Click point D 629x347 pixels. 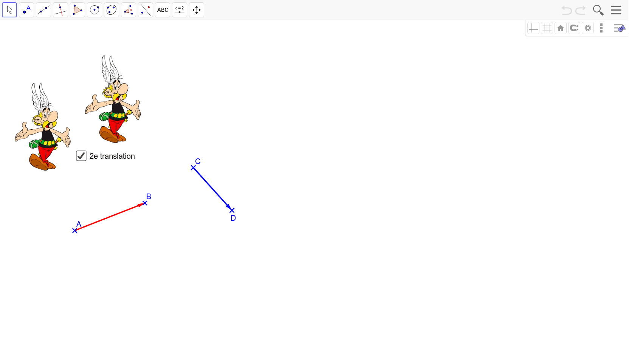click(x=232, y=210)
